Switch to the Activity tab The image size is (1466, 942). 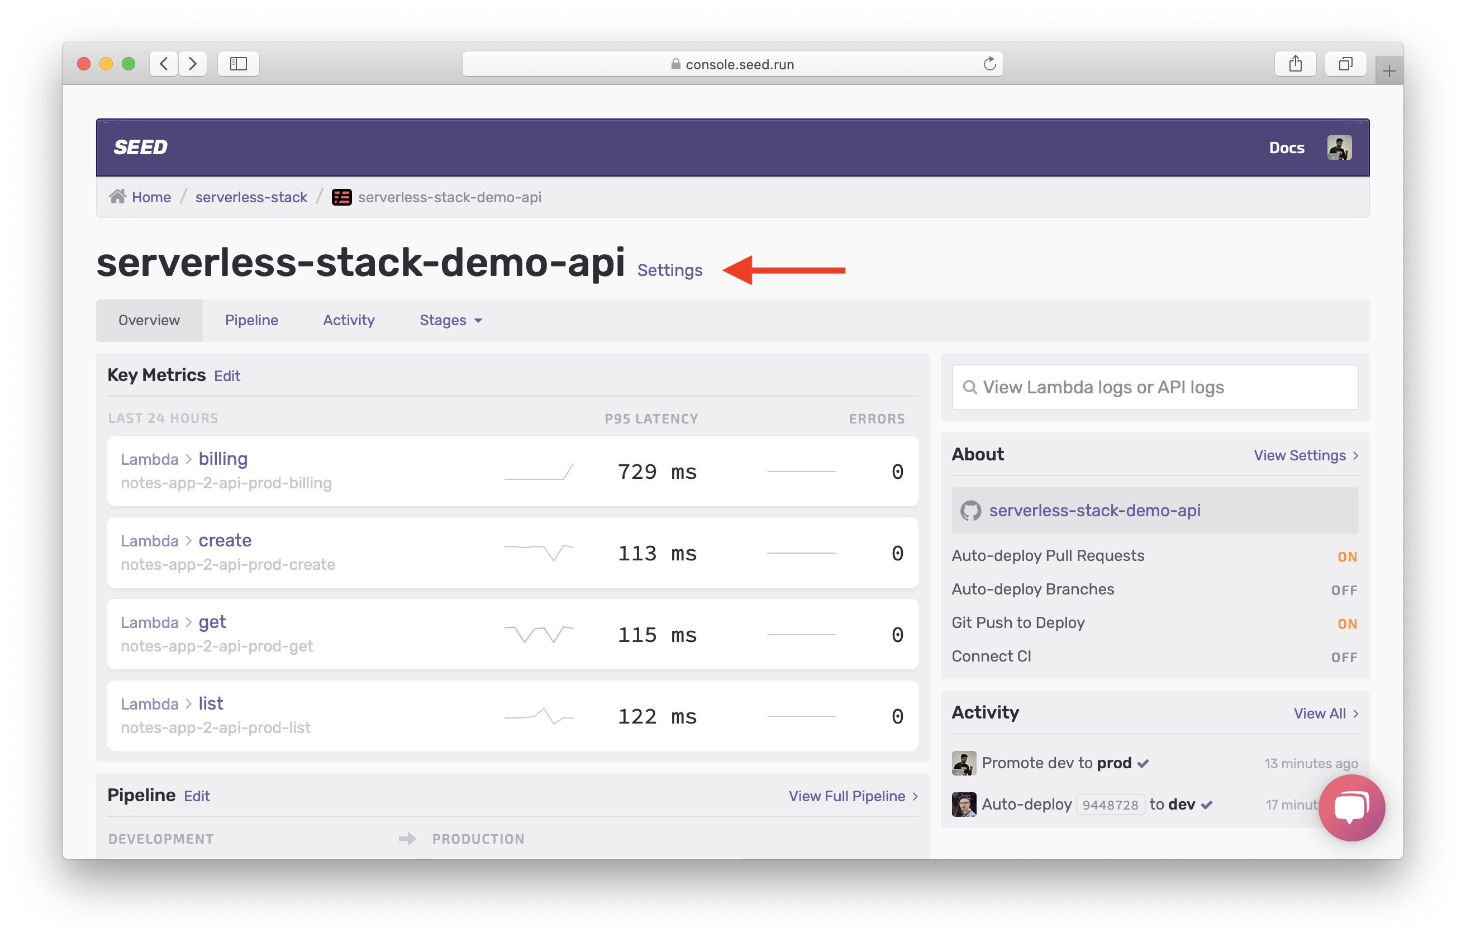point(349,321)
